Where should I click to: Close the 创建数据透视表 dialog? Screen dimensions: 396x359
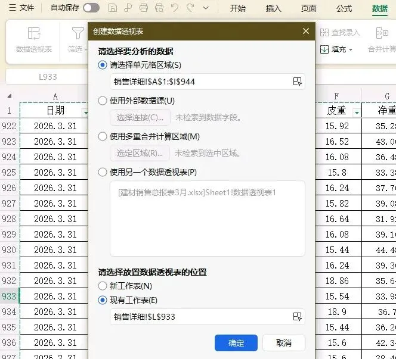point(306,31)
